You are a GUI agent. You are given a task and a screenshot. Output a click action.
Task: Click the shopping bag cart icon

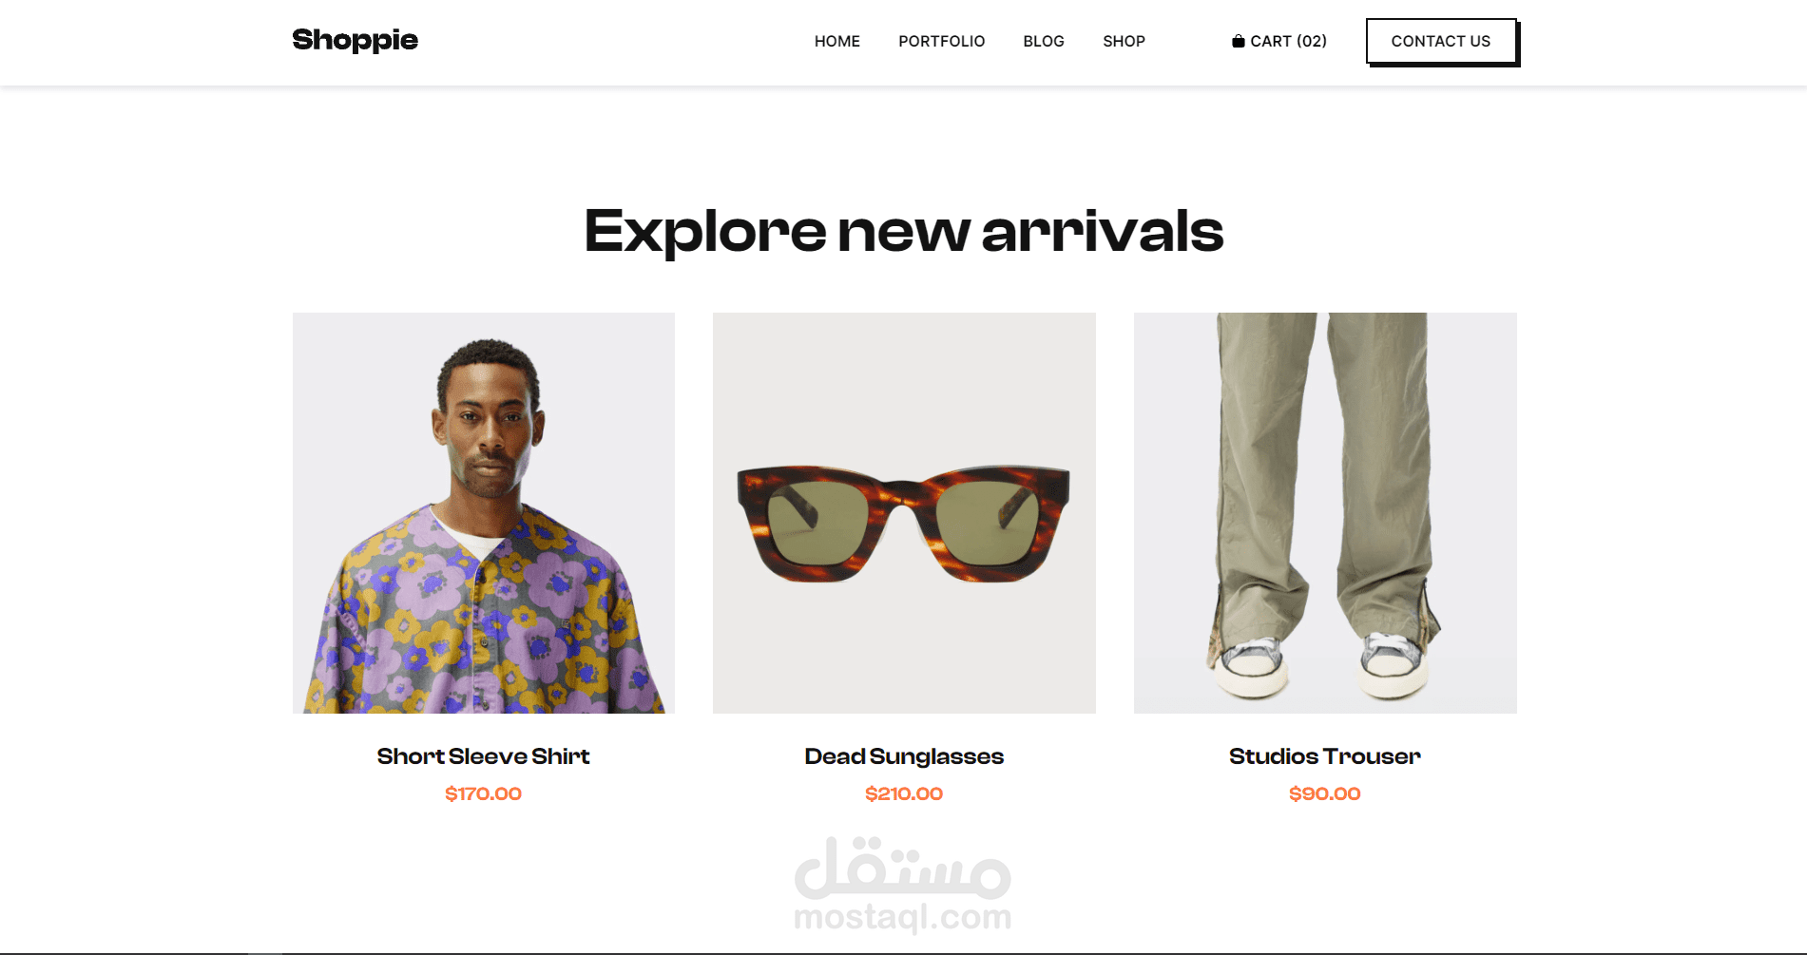tap(1238, 41)
